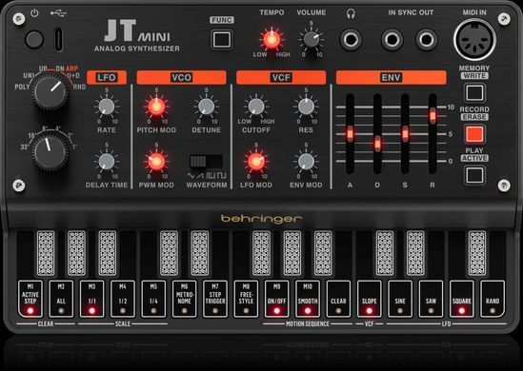
Task: Click the MEMORY WRITE button
Action: click(x=474, y=92)
